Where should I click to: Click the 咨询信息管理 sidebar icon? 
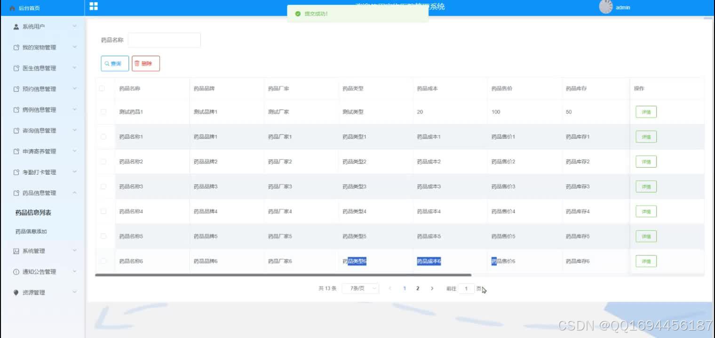pyautogui.click(x=16, y=131)
